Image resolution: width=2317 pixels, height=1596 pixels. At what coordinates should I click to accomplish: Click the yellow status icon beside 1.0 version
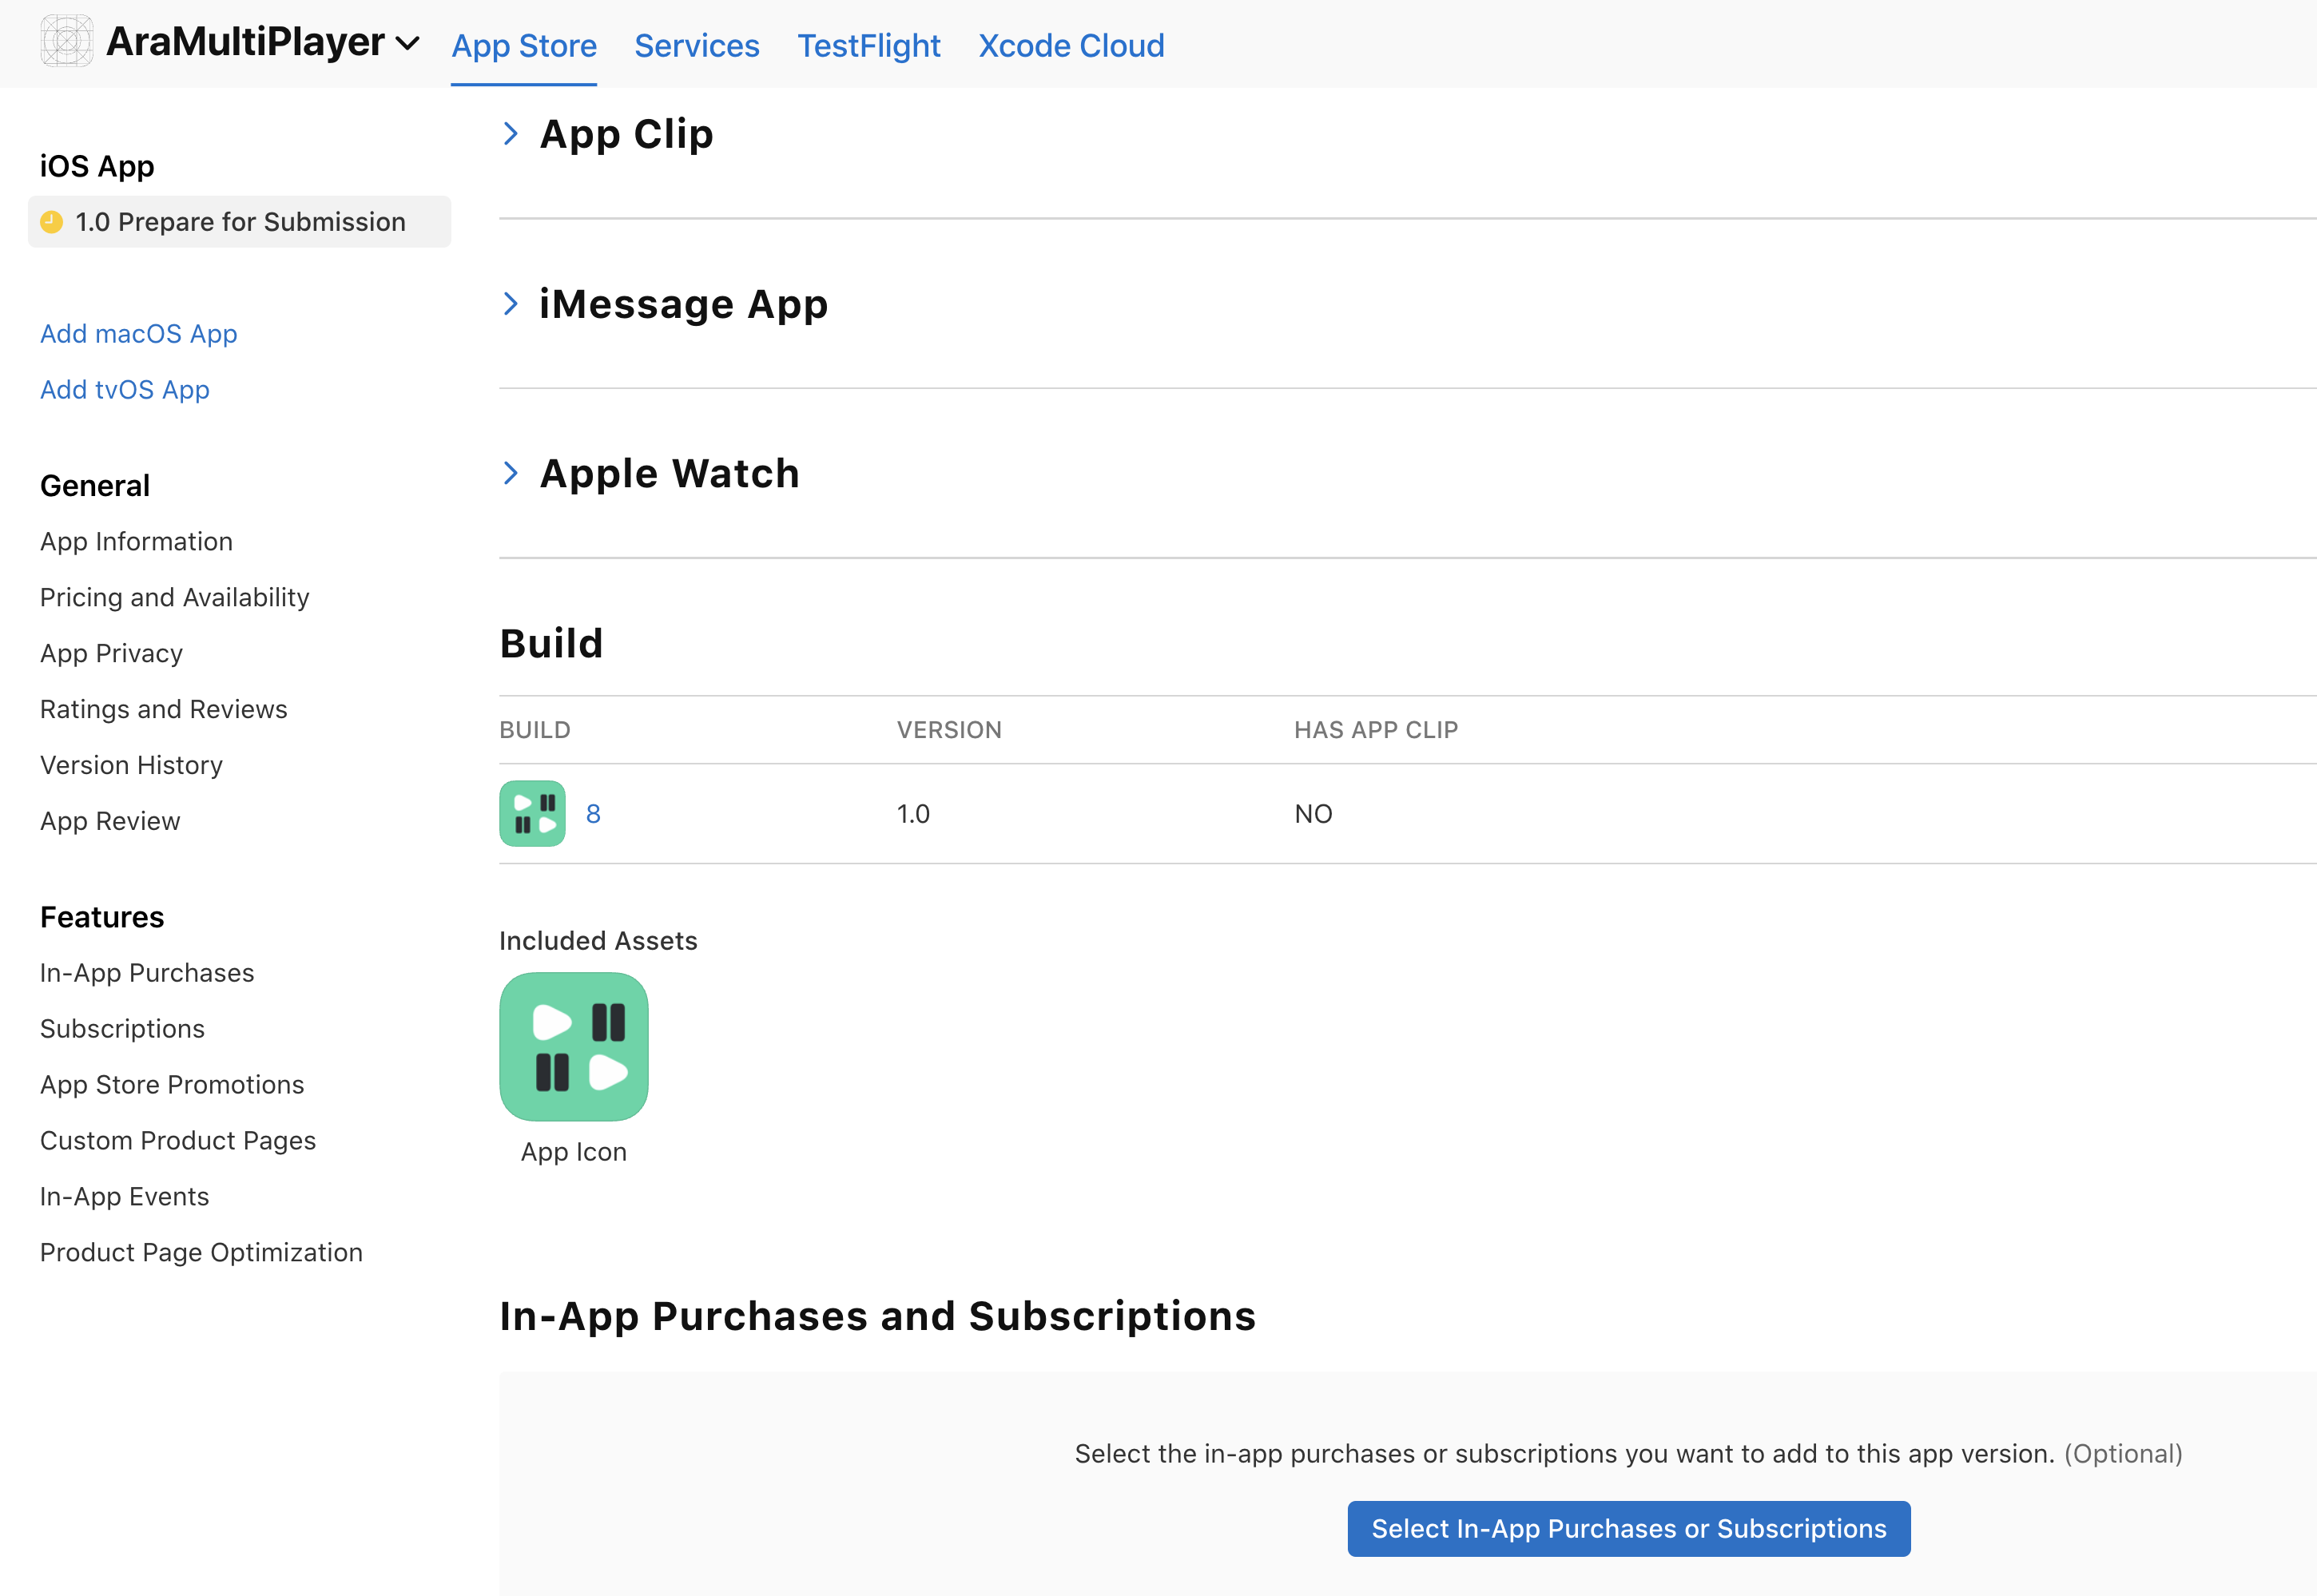52,222
